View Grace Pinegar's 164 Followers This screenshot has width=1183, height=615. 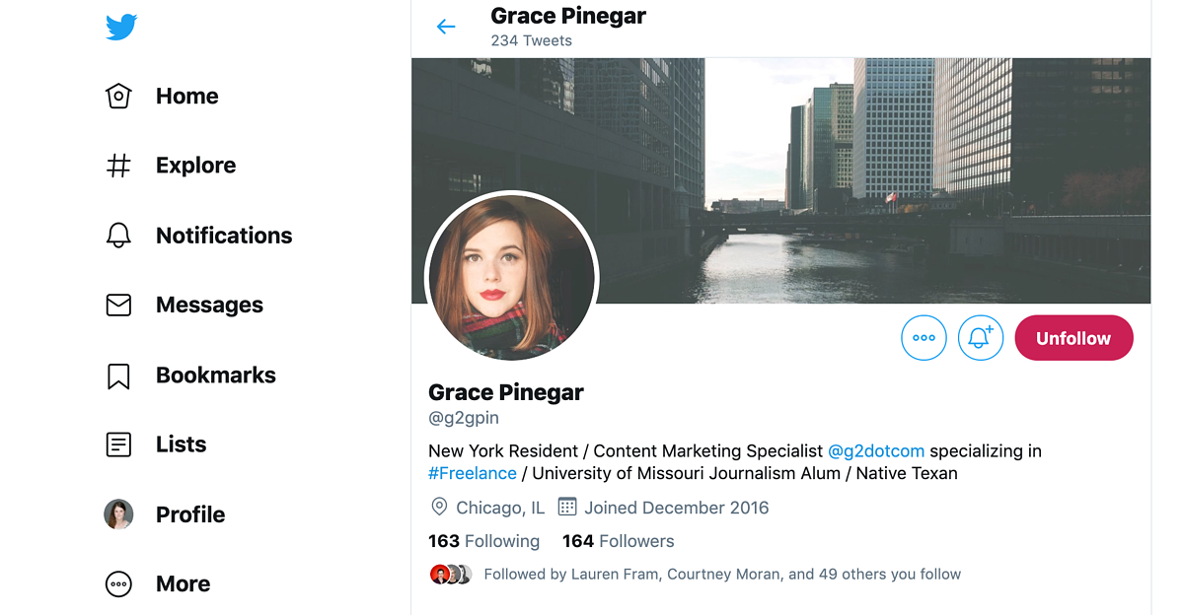click(x=618, y=540)
